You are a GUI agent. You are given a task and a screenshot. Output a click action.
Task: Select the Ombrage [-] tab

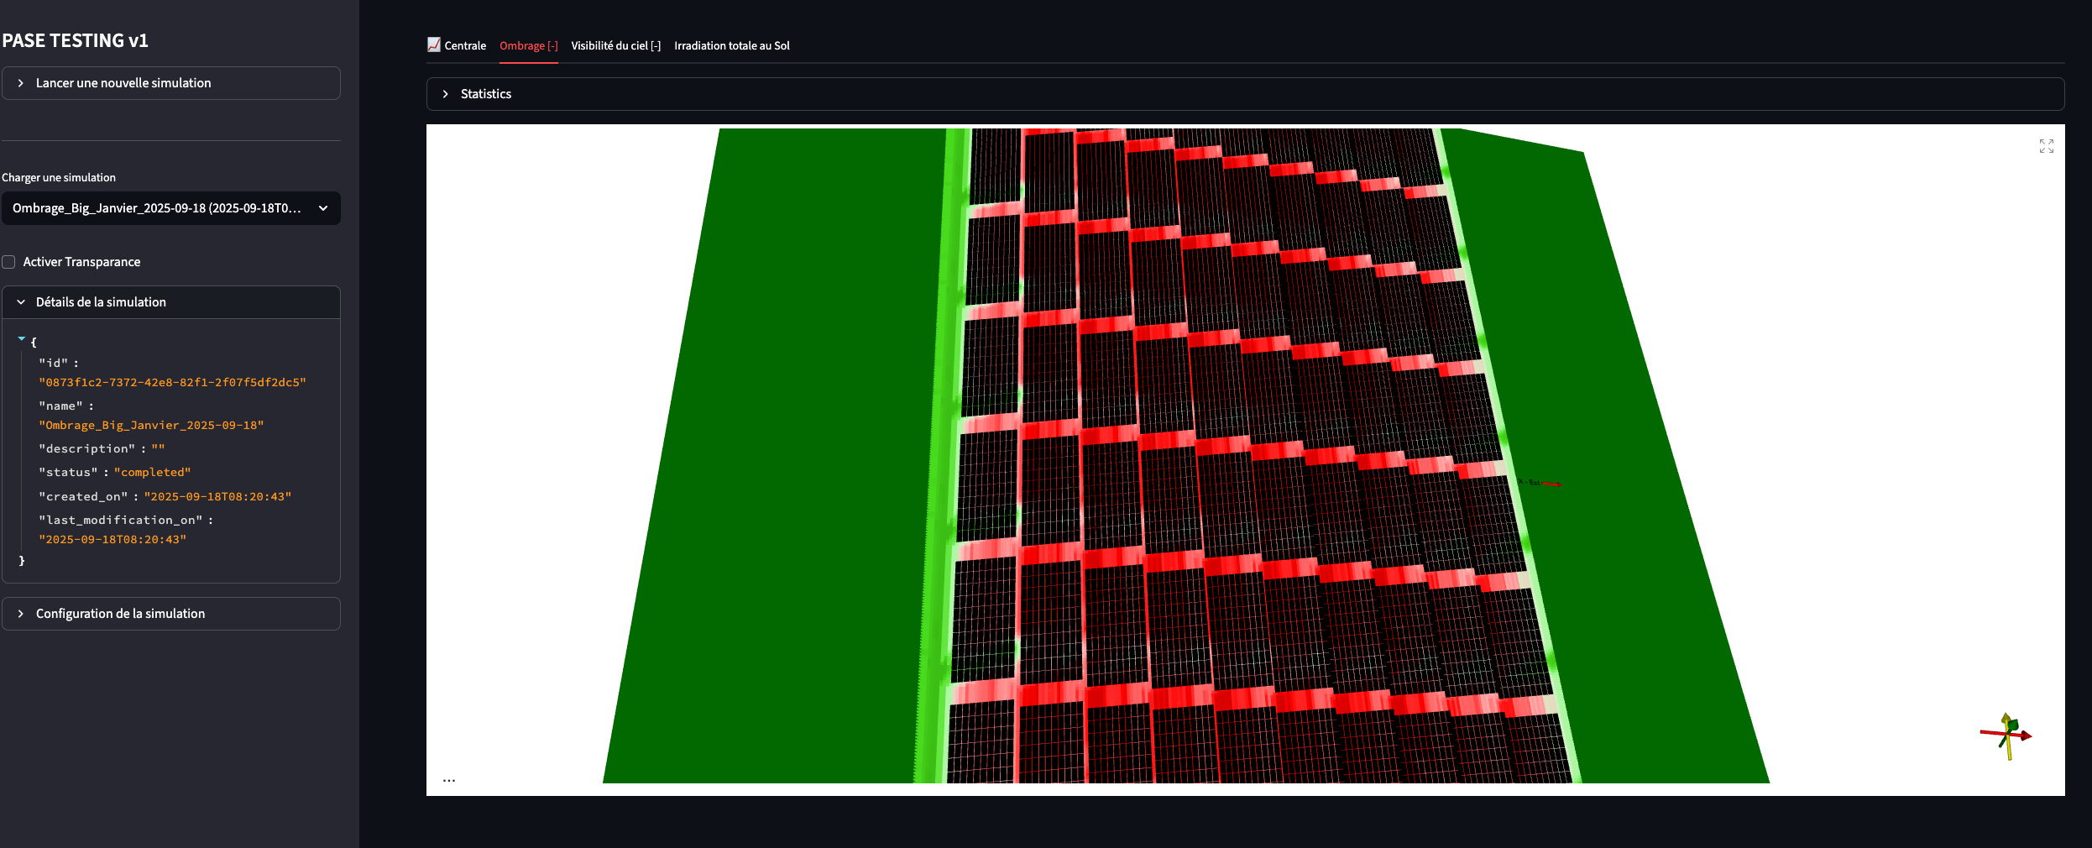pyautogui.click(x=528, y=46)
